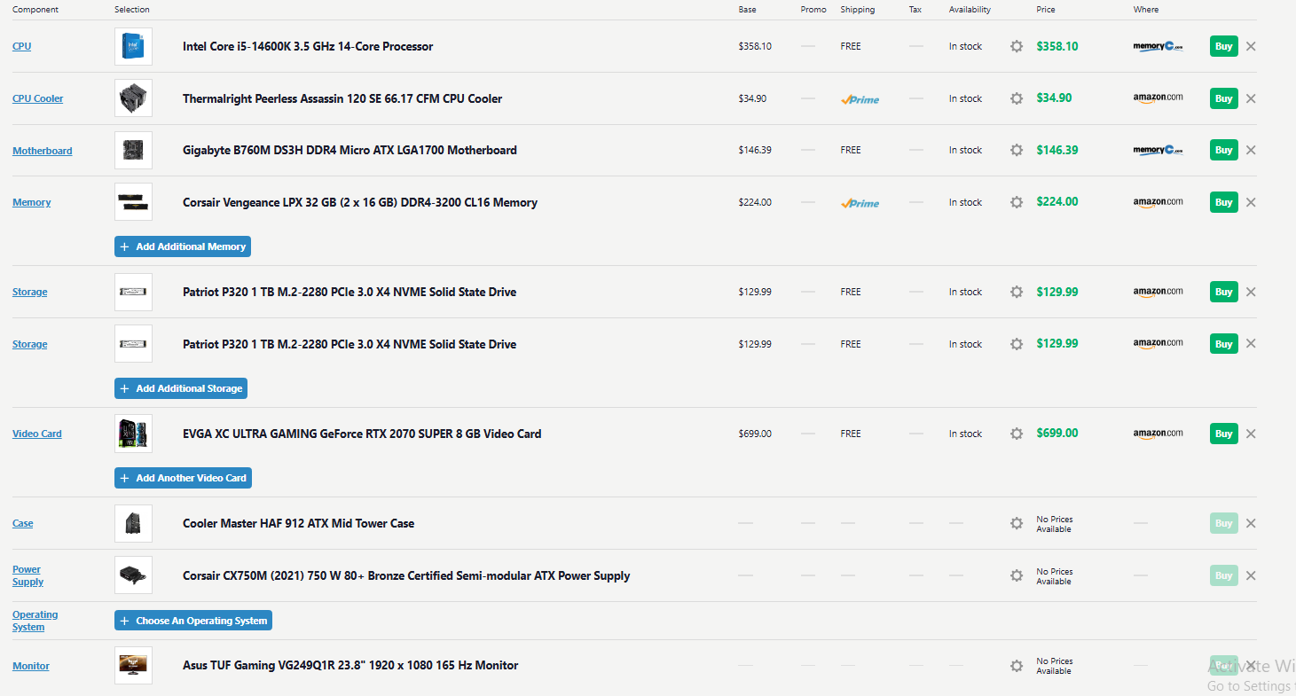Follow the Monitor component link
The height and width of the screenshot is (696, 1296).
(31, 666)
